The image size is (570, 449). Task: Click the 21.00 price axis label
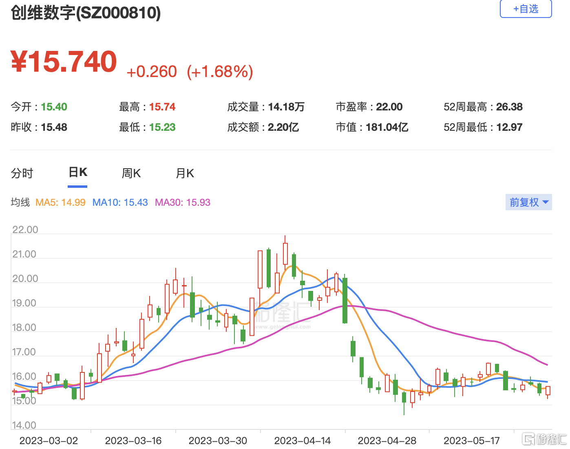24,254
